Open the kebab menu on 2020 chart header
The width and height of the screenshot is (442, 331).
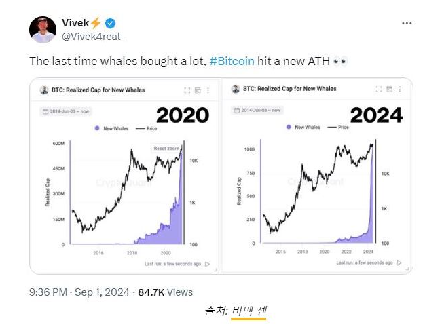tap(208, 90)
